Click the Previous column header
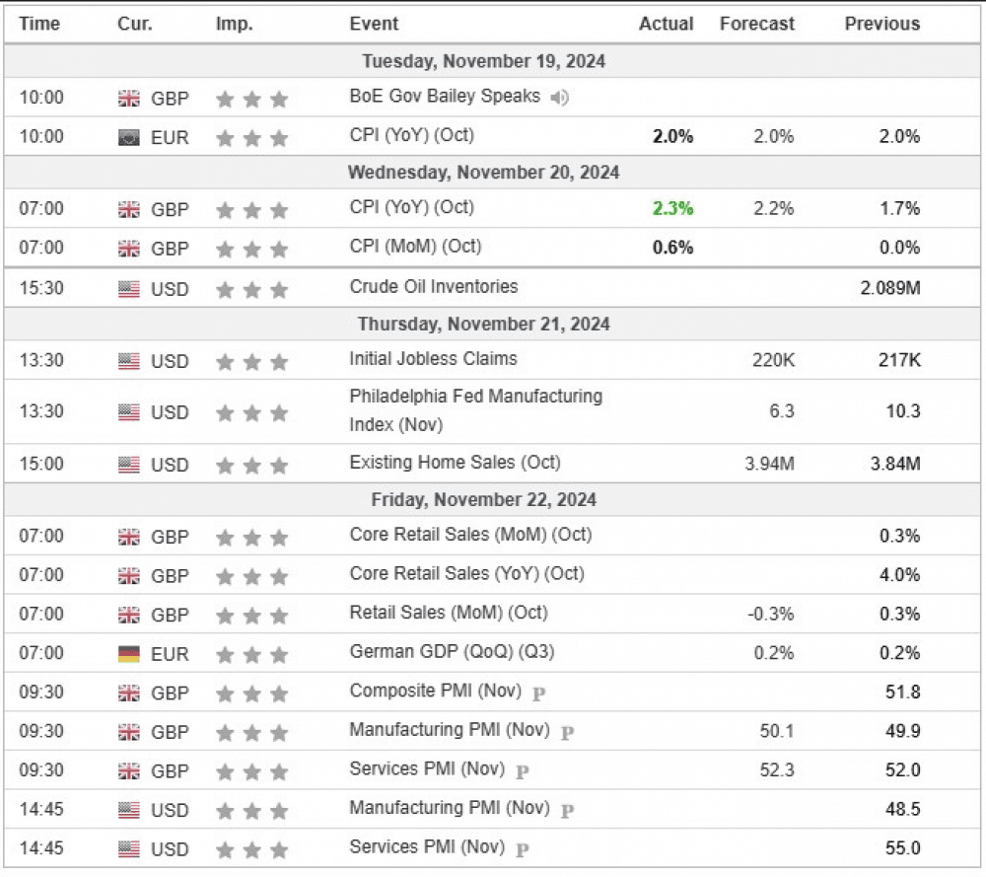 click(x=882, y=24)
